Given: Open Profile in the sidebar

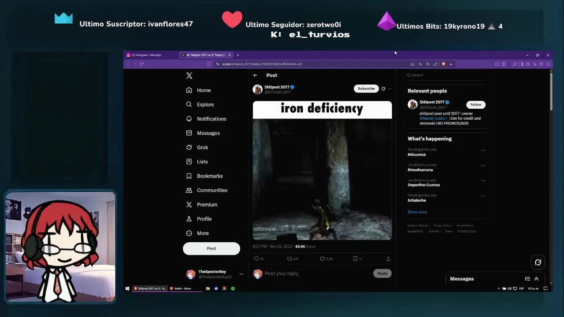Looking at the screenshot, I should (199, 219).
